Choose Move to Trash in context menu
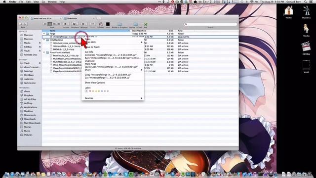 pyautogui.click(x=113, y=47)
